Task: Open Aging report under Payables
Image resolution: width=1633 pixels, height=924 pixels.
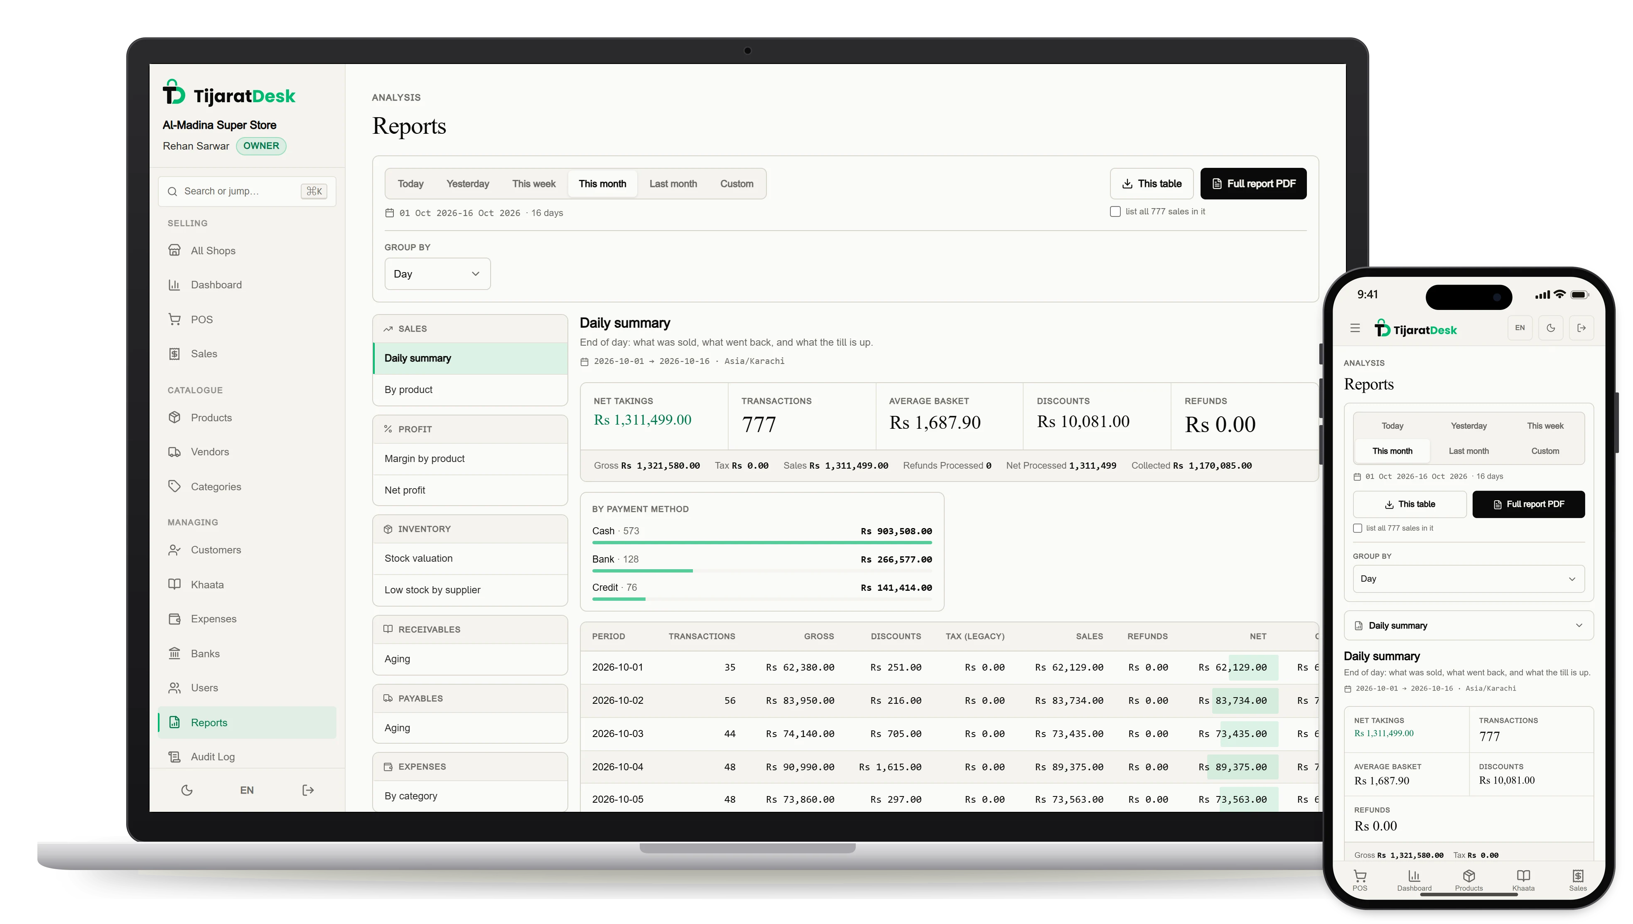Action: (x=470, y=729)
